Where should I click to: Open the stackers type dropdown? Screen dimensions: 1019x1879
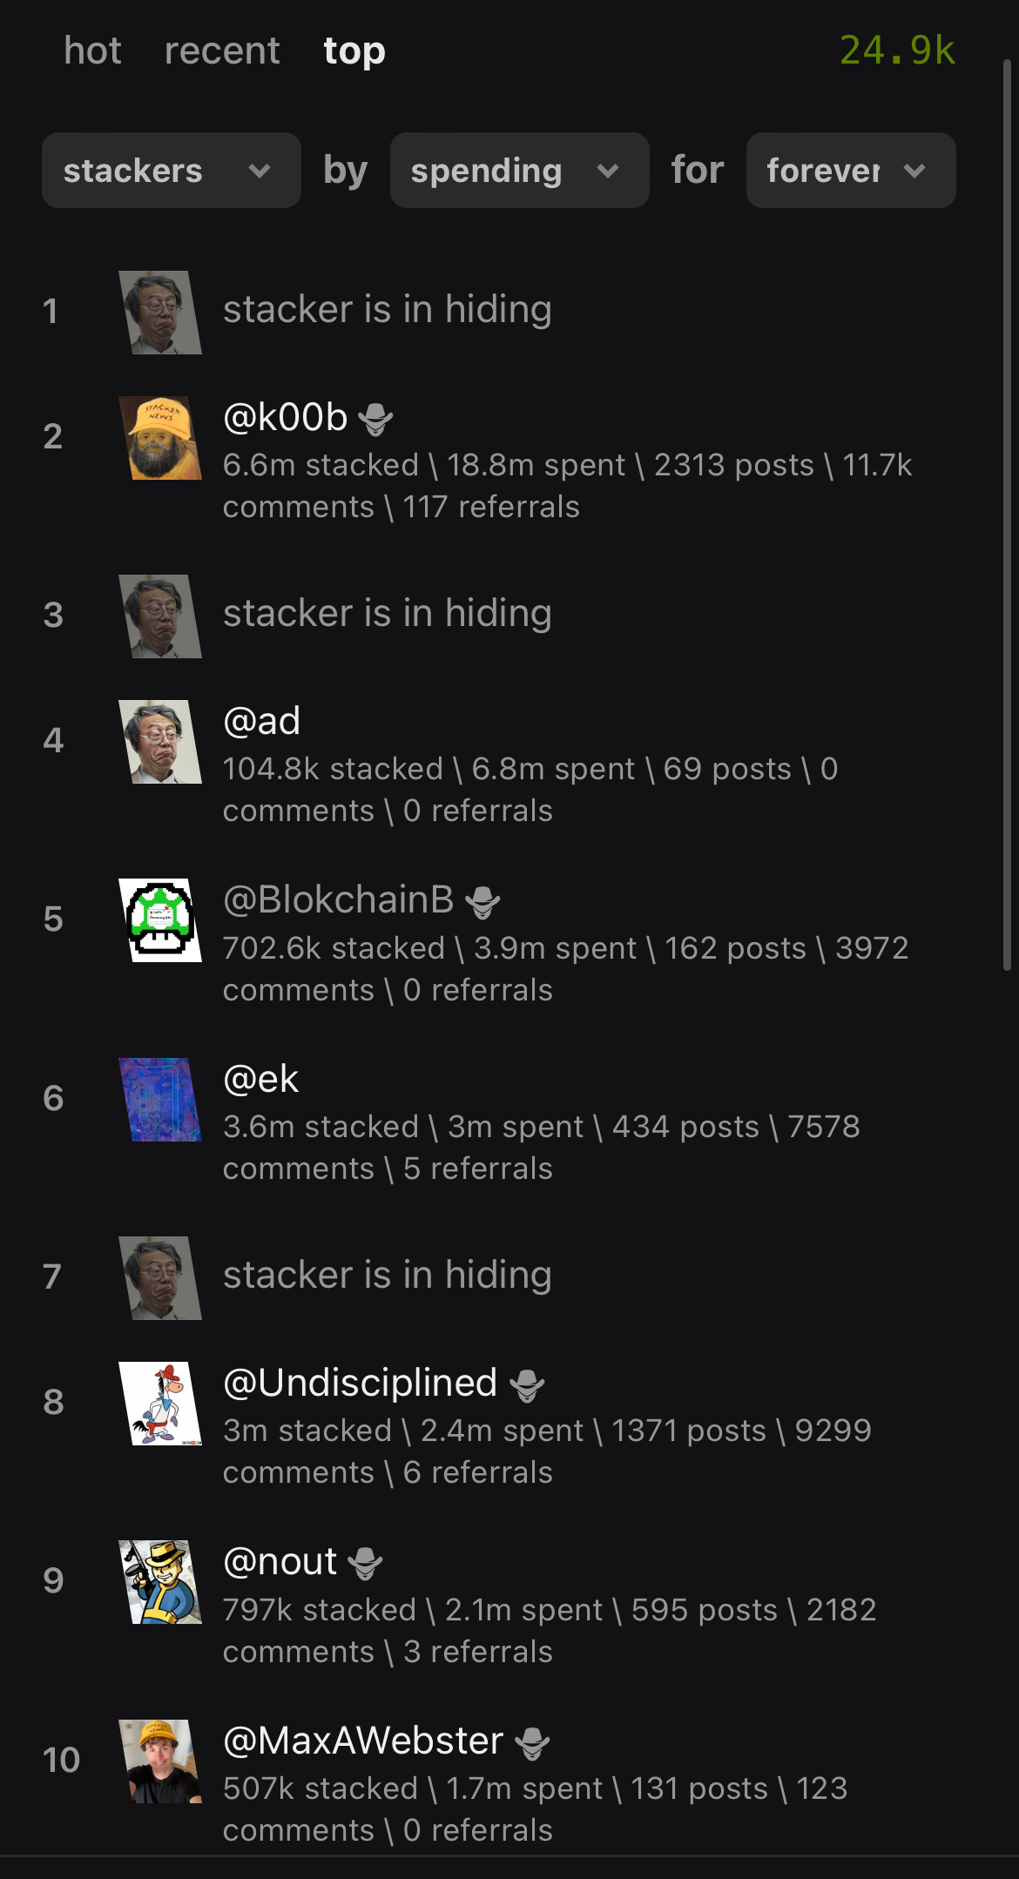point(171,171)
